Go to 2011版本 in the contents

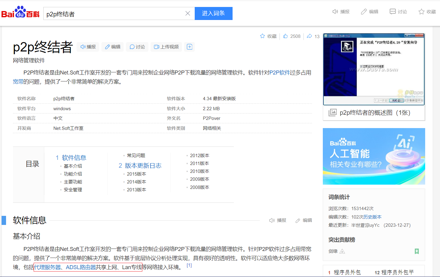[200, 163]
